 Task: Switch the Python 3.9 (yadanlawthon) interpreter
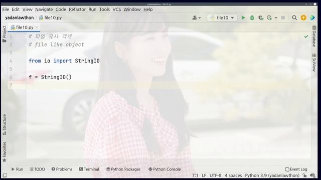[272, 175]
